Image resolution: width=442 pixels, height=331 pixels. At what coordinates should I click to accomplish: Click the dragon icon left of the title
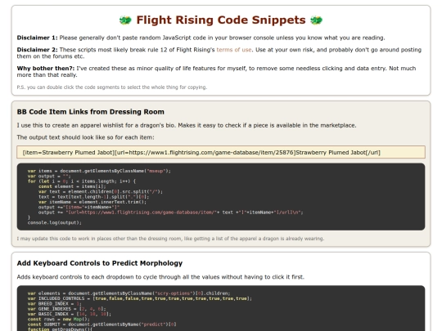click(x=125, y=20)
